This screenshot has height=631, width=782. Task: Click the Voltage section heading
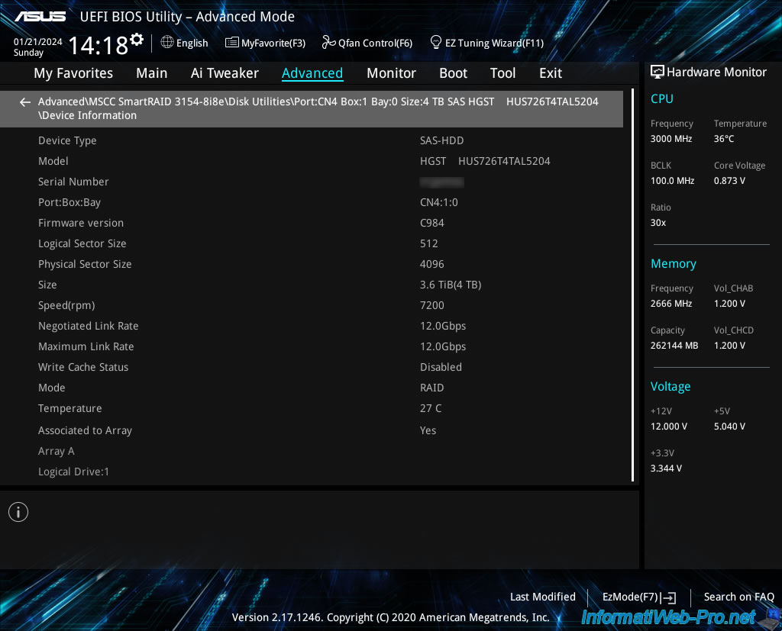click(671, 386)
